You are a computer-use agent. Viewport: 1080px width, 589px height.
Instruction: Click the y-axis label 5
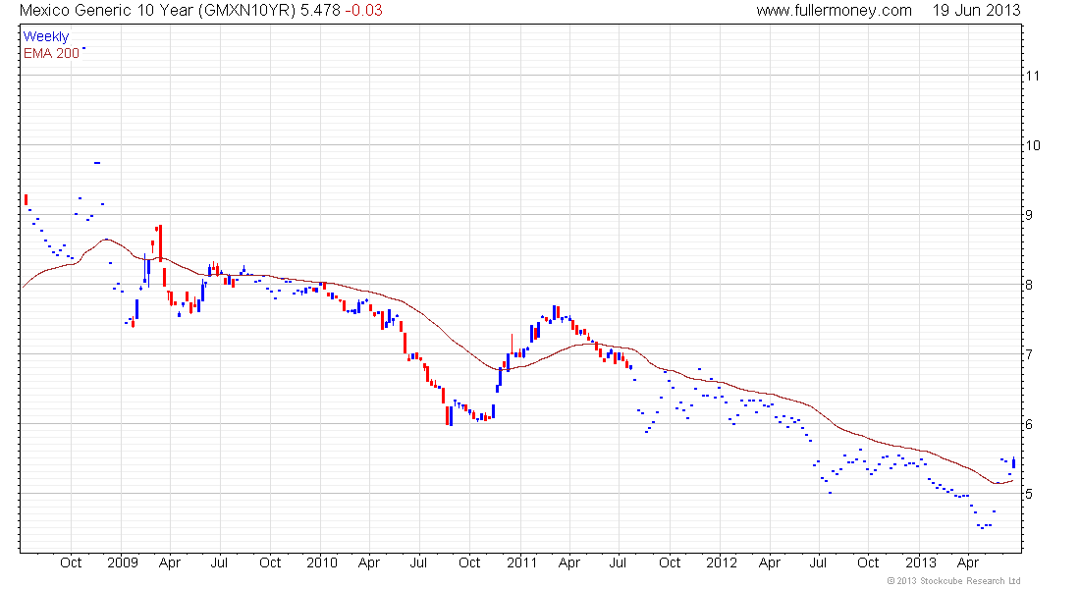(1029, 494)
